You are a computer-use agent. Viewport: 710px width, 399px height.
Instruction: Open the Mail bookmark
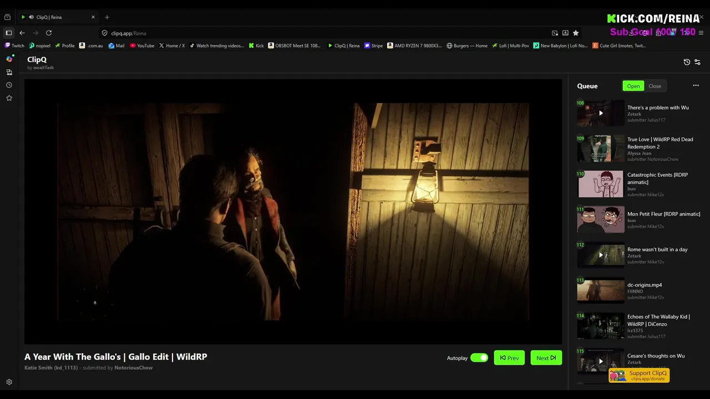(116, 45)
